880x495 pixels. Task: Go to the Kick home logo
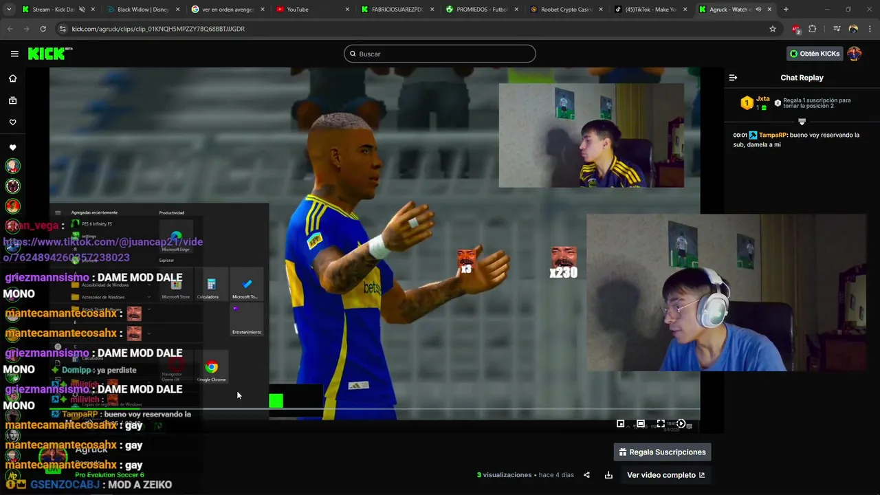pyautogui.click(x=50, y=54)
